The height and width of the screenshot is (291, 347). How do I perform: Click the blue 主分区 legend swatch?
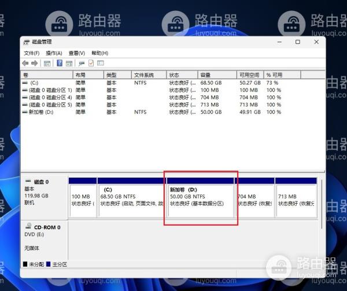(48, 264)
